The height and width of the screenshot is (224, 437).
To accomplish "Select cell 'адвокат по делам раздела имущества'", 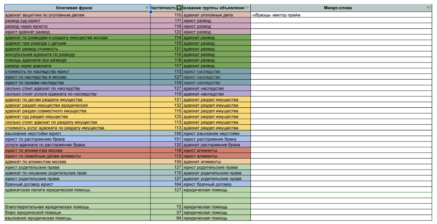I will pos(77,100).
